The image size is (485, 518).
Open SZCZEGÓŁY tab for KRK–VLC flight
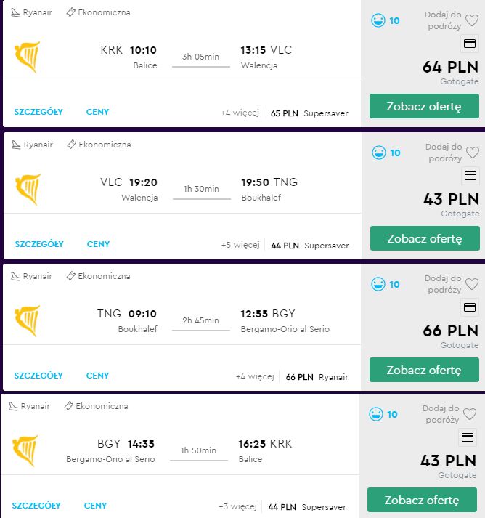coord(38,112)
